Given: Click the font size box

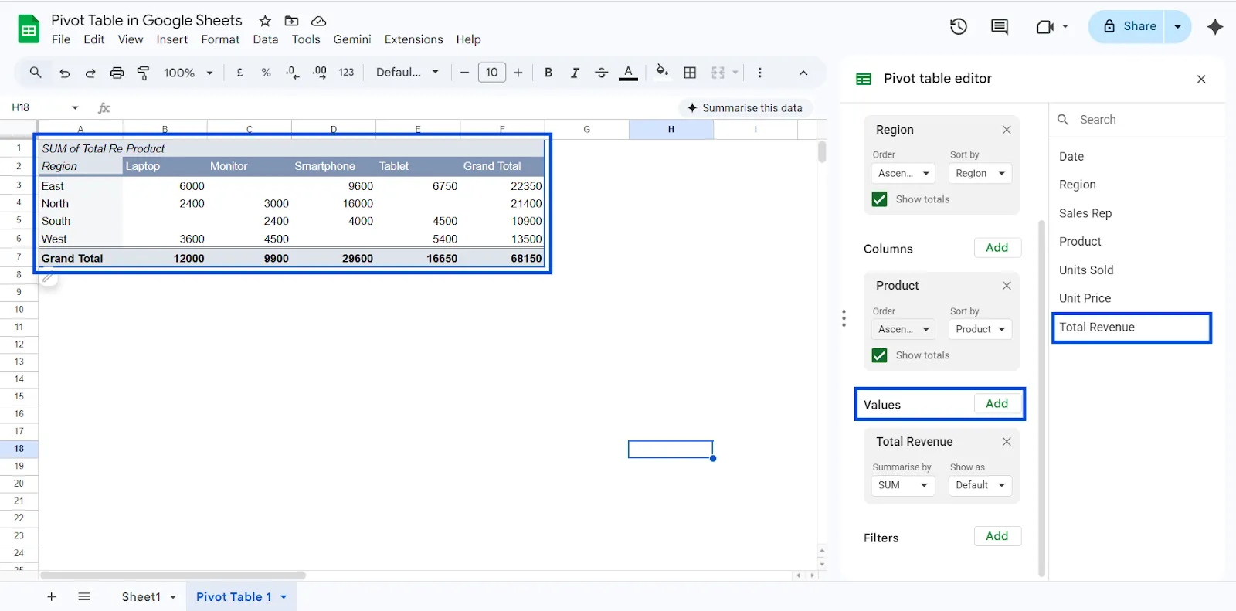Looking at the screenshot, I should [491, 73].
